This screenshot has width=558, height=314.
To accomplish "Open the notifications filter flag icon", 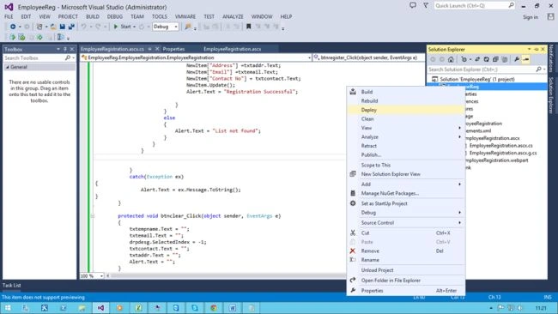I will 426,5.
